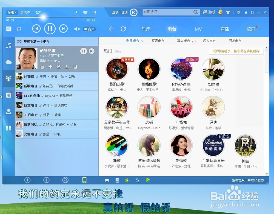The image size is (274, 214).
Task: Open download manager sidebar icon
Action: pyautogui.click(x=8, y=112)
